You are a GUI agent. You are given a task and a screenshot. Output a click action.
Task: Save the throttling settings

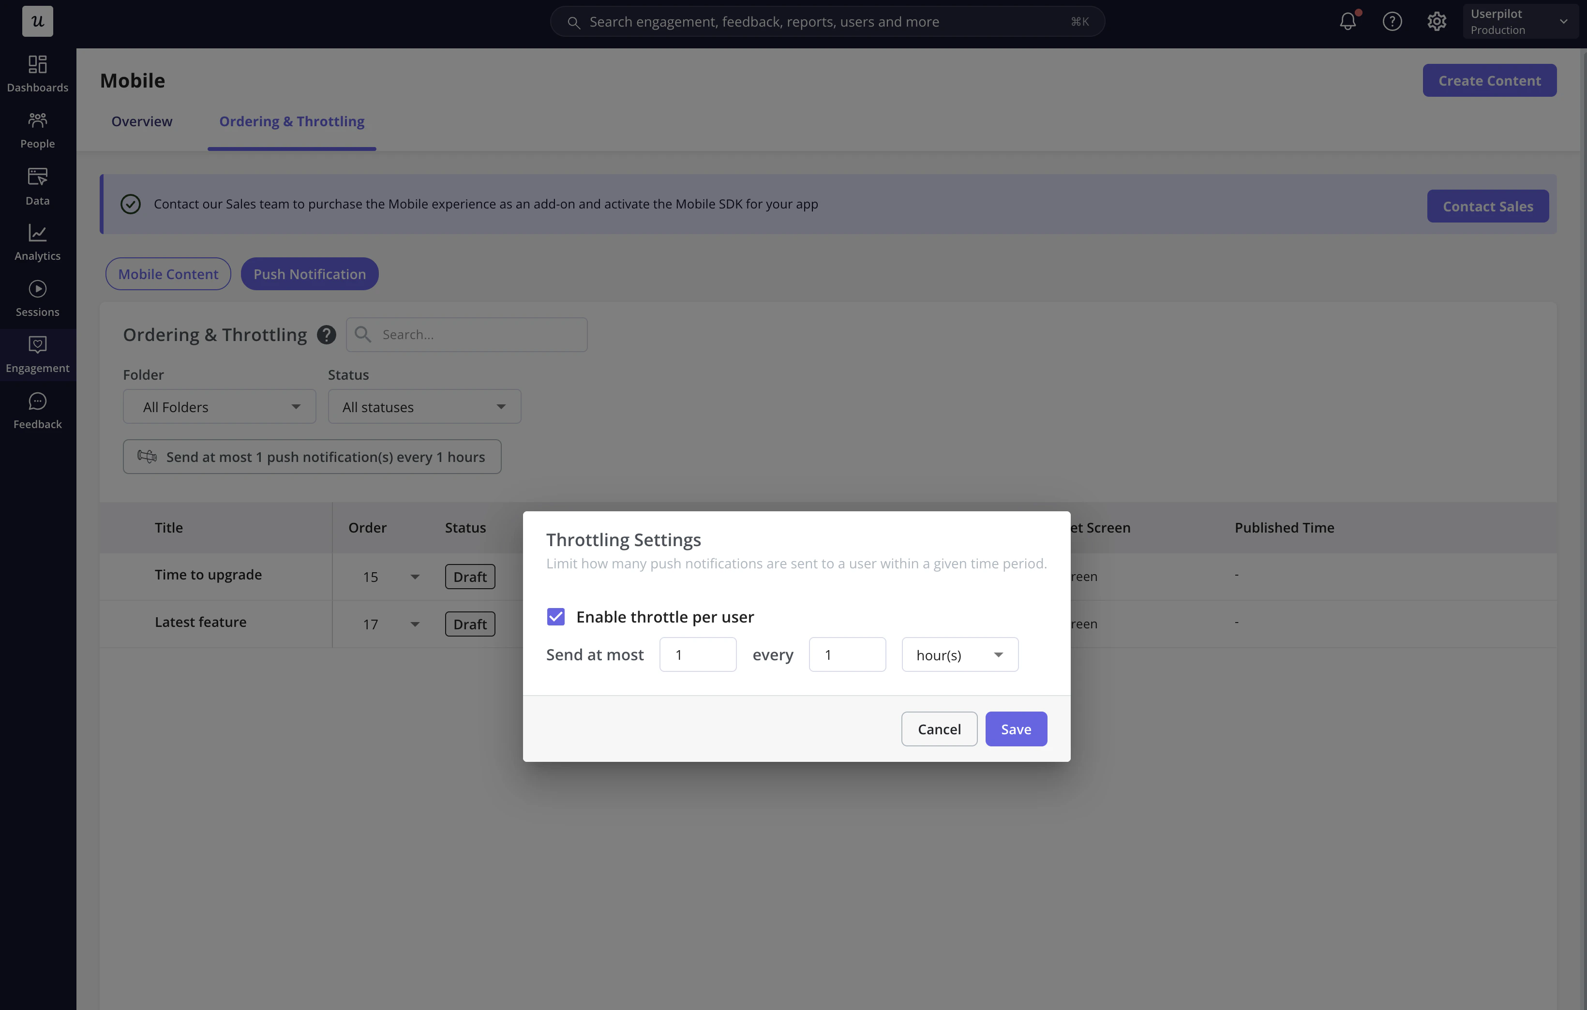click(1016, 729)
